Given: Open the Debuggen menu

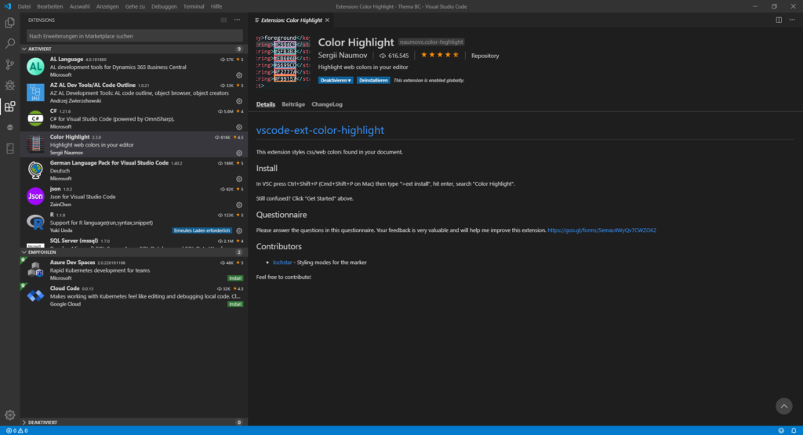Looking at the screenshot, I should click(164, 6).
